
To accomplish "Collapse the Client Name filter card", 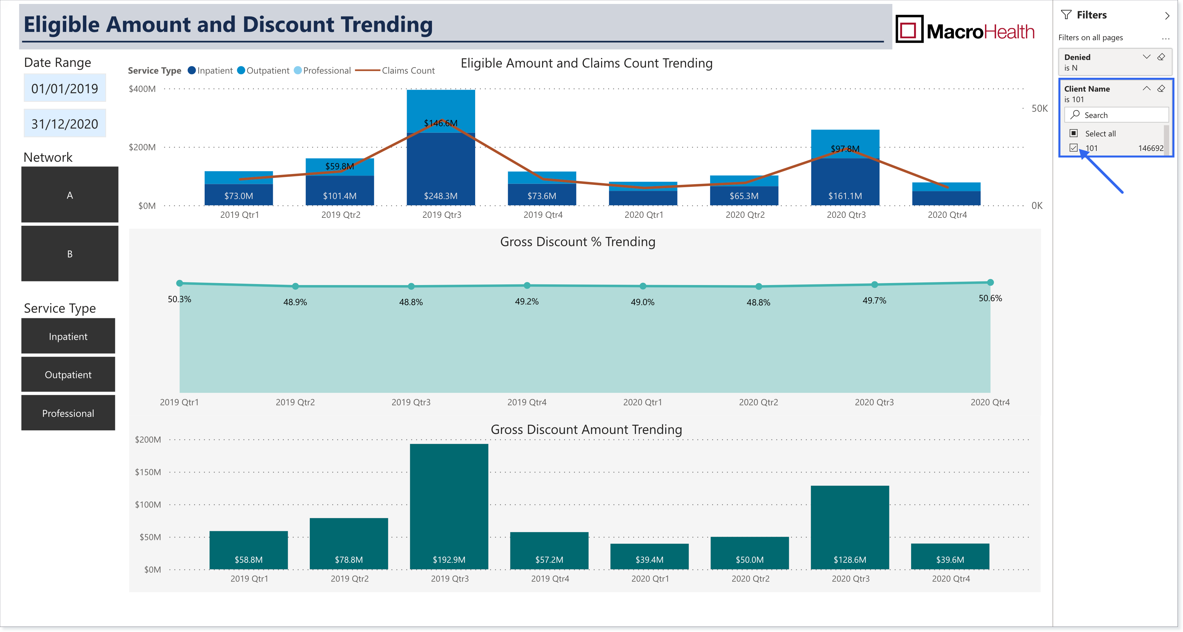I will pos(1146,88).
